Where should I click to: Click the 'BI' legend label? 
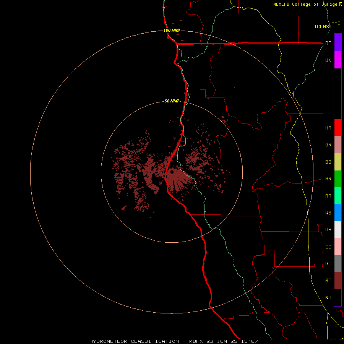click(328, 281)
